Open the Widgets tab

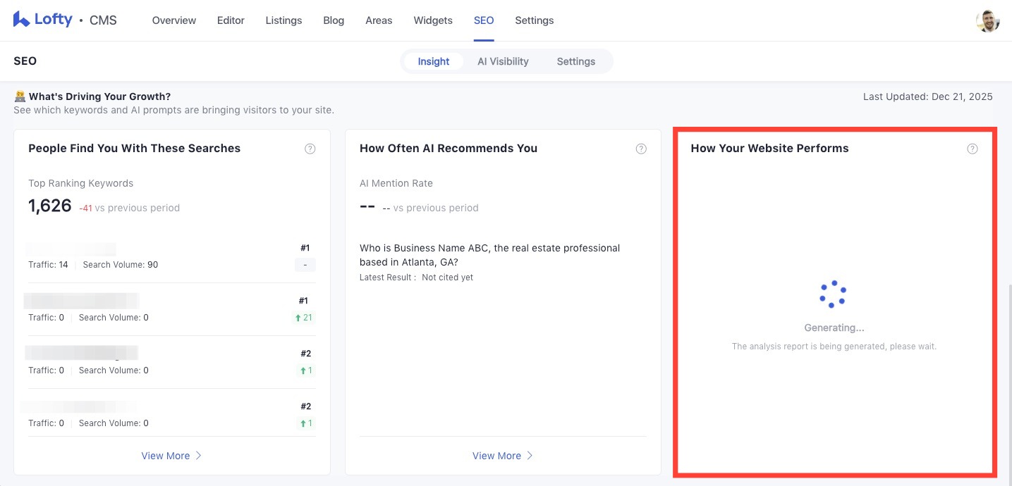click(x=433, y=20)
